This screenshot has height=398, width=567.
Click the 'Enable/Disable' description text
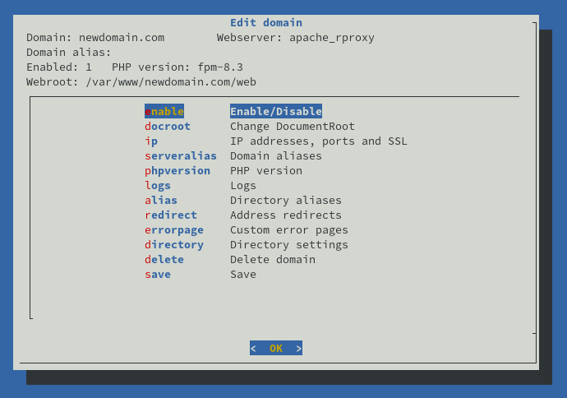pyautogui.click(x=276, y=112)
